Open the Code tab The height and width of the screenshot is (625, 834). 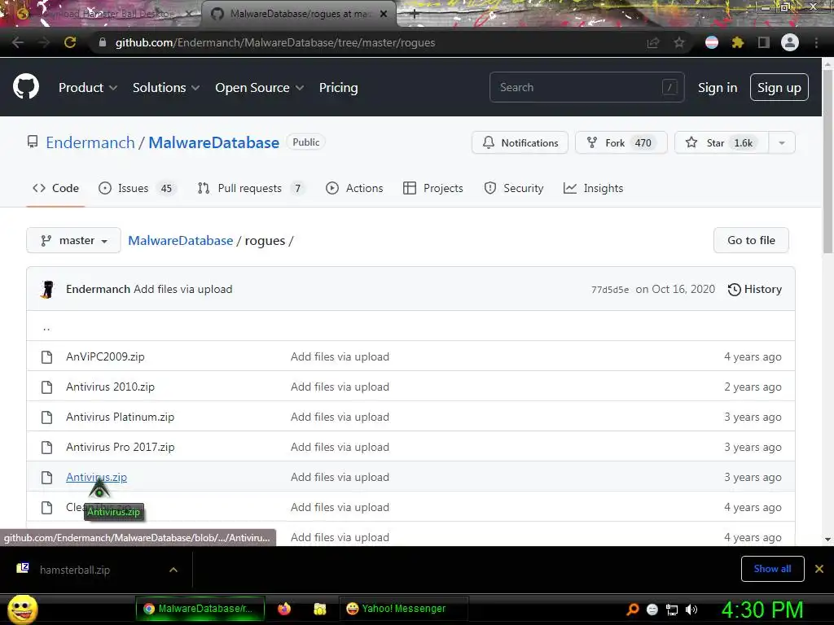(x=56, y=188)
